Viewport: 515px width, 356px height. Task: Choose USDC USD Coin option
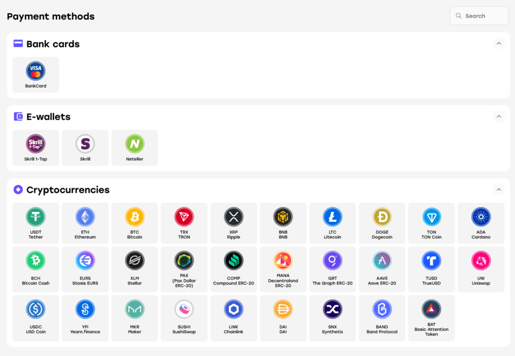tap(36, 318)
